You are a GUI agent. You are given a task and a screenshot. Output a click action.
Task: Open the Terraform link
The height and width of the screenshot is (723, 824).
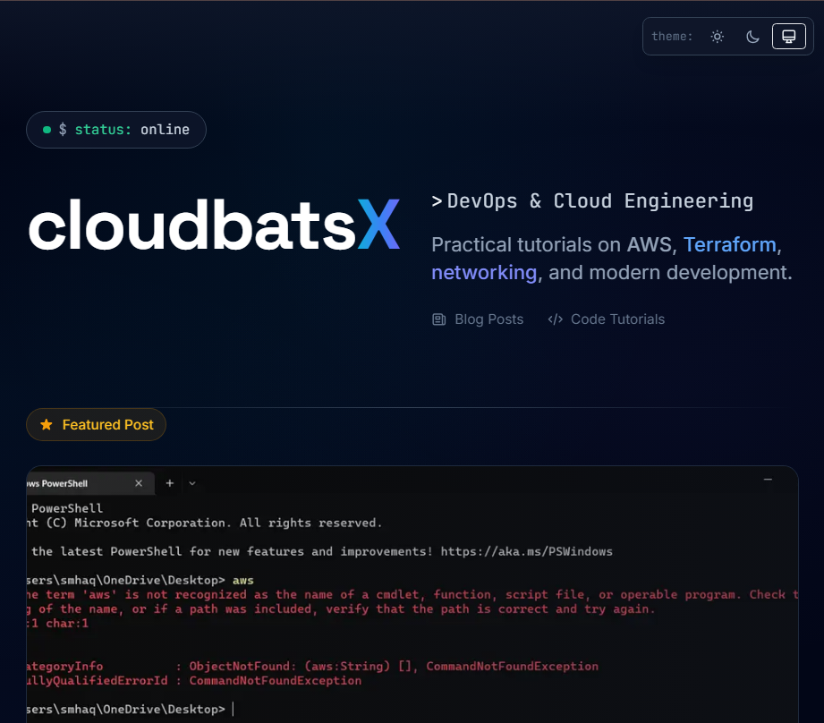729,244
